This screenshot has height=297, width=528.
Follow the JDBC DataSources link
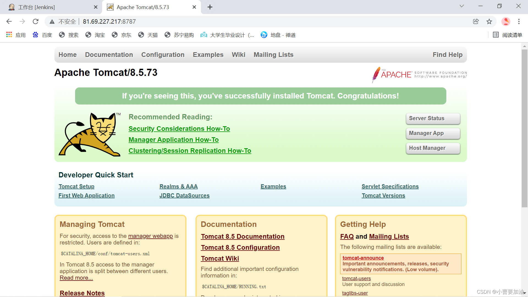[185, 196]
